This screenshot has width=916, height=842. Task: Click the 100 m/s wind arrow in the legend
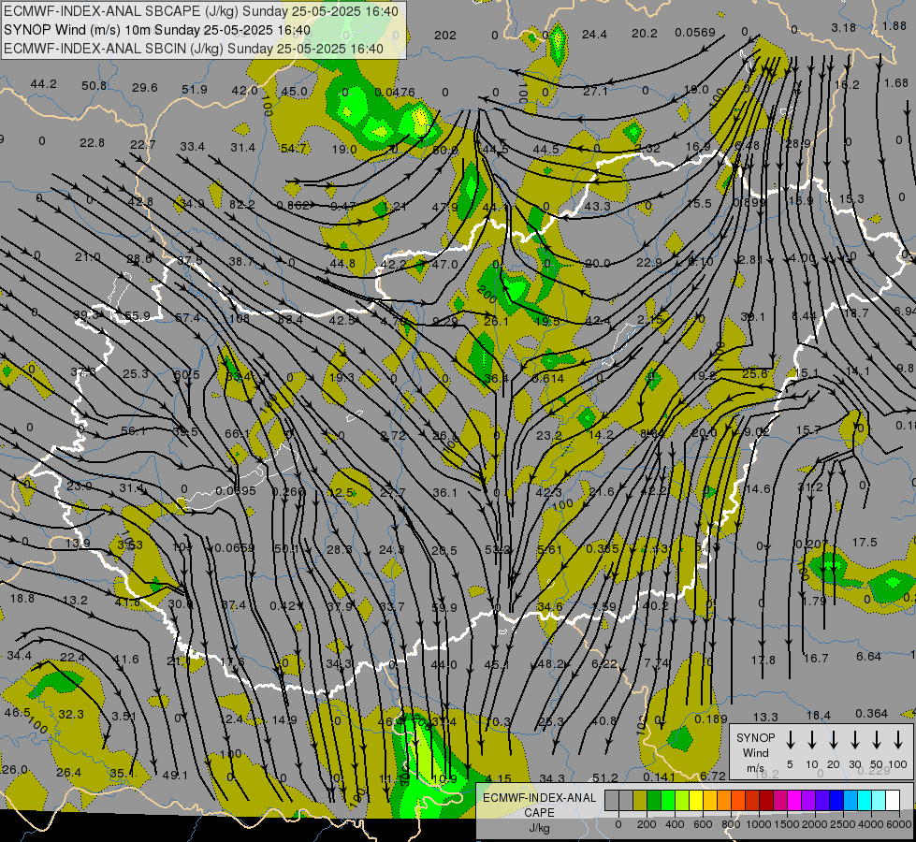point(898,739)
